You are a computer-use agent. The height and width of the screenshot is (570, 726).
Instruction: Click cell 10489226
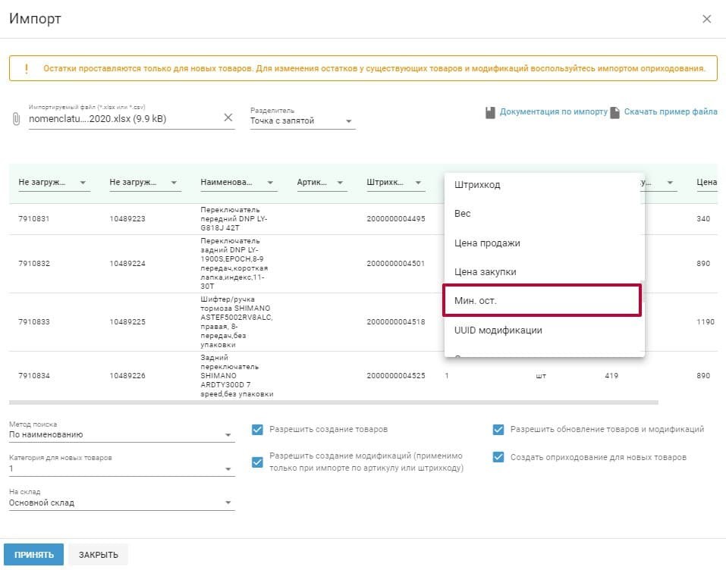click(x=127, y=376)
